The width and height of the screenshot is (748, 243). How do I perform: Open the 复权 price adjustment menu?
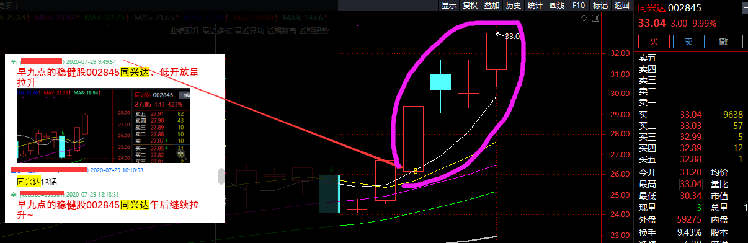pos(470,6)
